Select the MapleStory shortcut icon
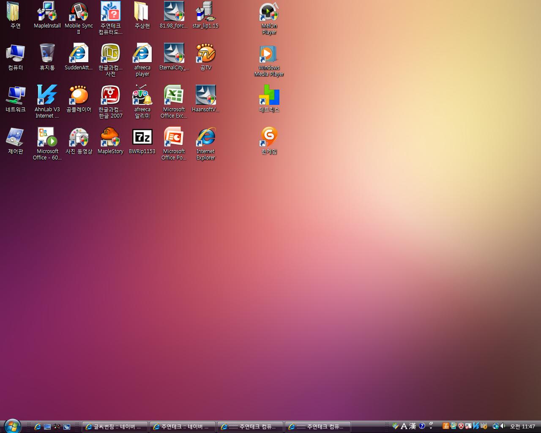 [110, 141]
